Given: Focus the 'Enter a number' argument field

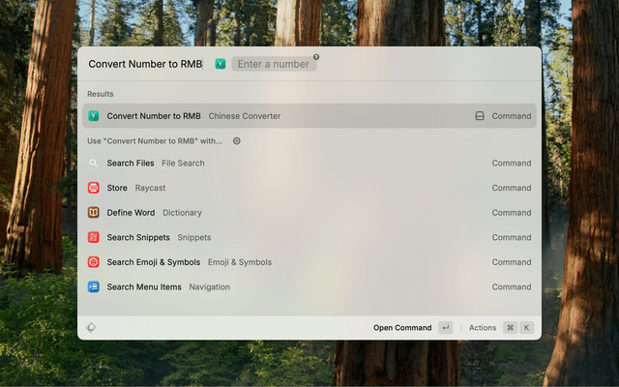Looking at the screenshot, I should coord(274,64).
